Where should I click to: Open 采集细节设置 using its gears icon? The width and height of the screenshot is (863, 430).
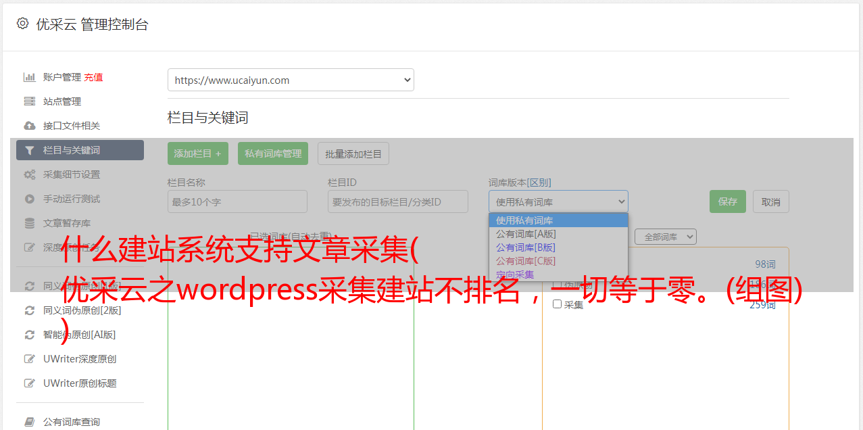pos(29,174)
